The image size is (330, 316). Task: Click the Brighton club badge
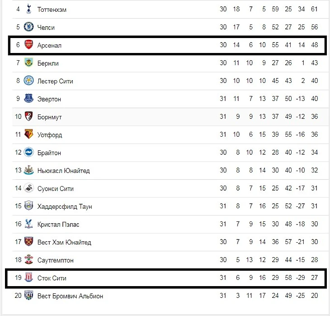point(28,152)
